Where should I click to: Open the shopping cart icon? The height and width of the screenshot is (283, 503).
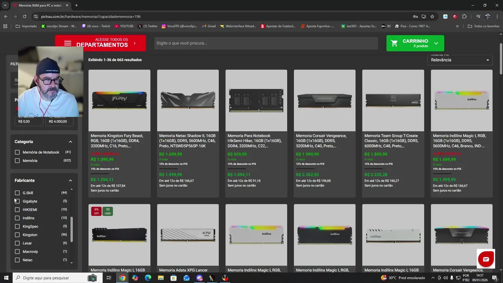395,43
